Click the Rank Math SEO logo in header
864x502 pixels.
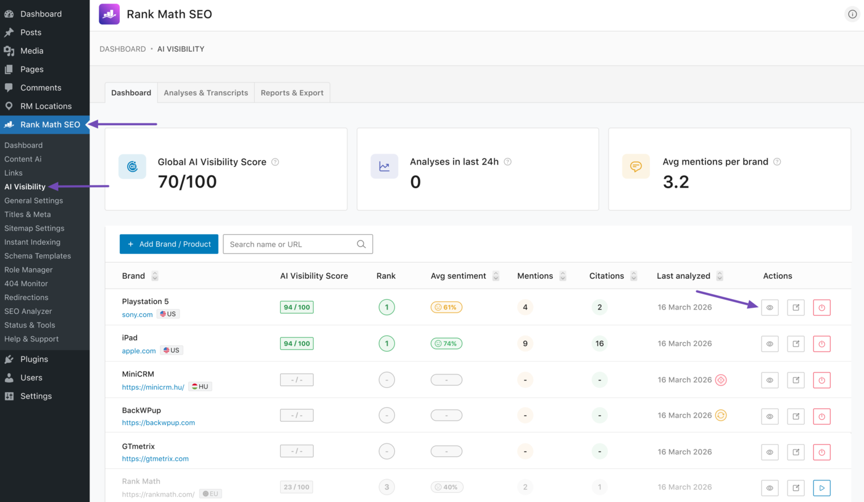click(x=109, y=14)
